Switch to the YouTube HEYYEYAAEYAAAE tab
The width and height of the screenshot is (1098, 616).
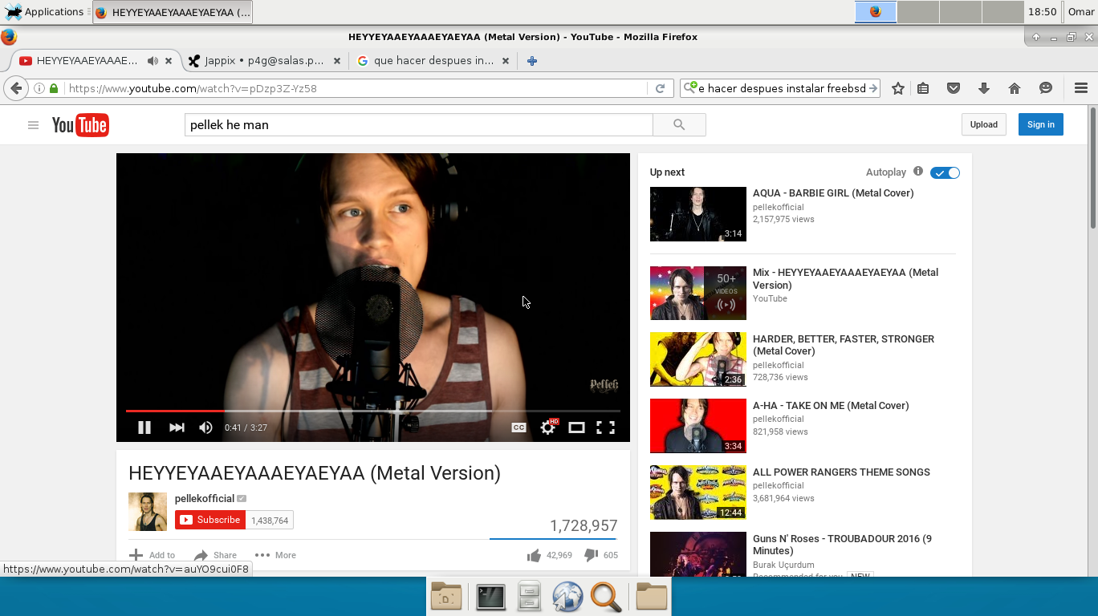pyautogui.click(x=87, y=60)
